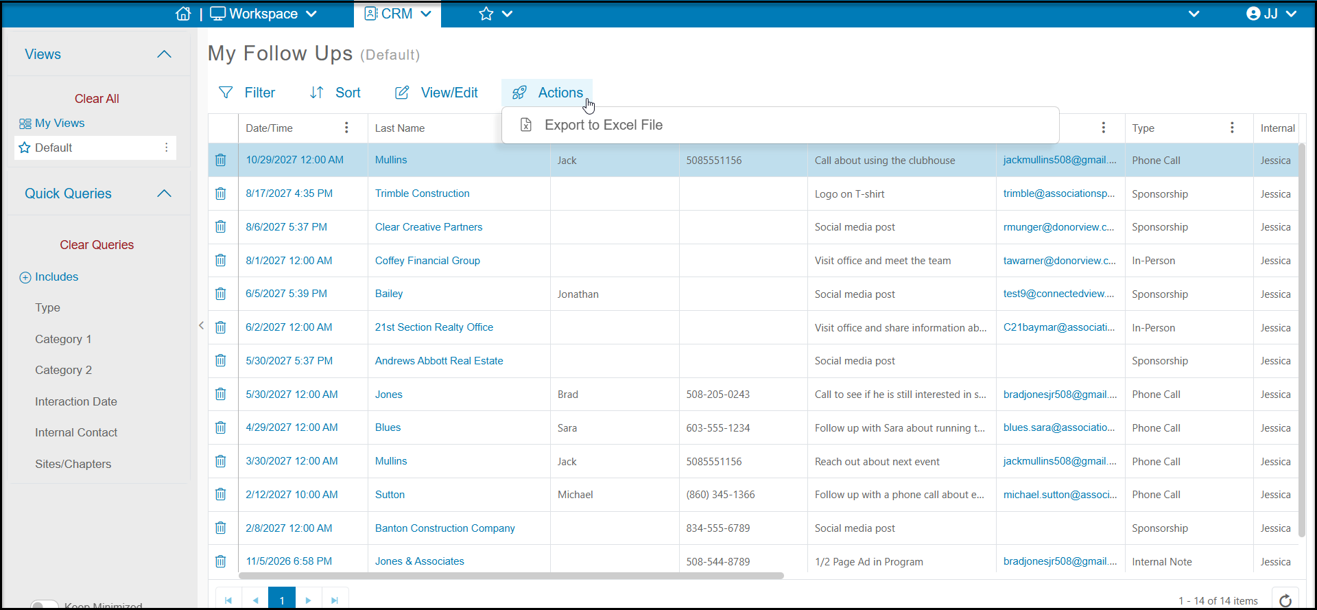Expand the Includes query group
Screen dimensions: 1317x610
click(x=49, y=277)
